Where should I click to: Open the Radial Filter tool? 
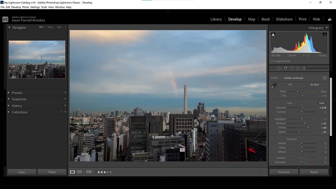click(298, 68)
